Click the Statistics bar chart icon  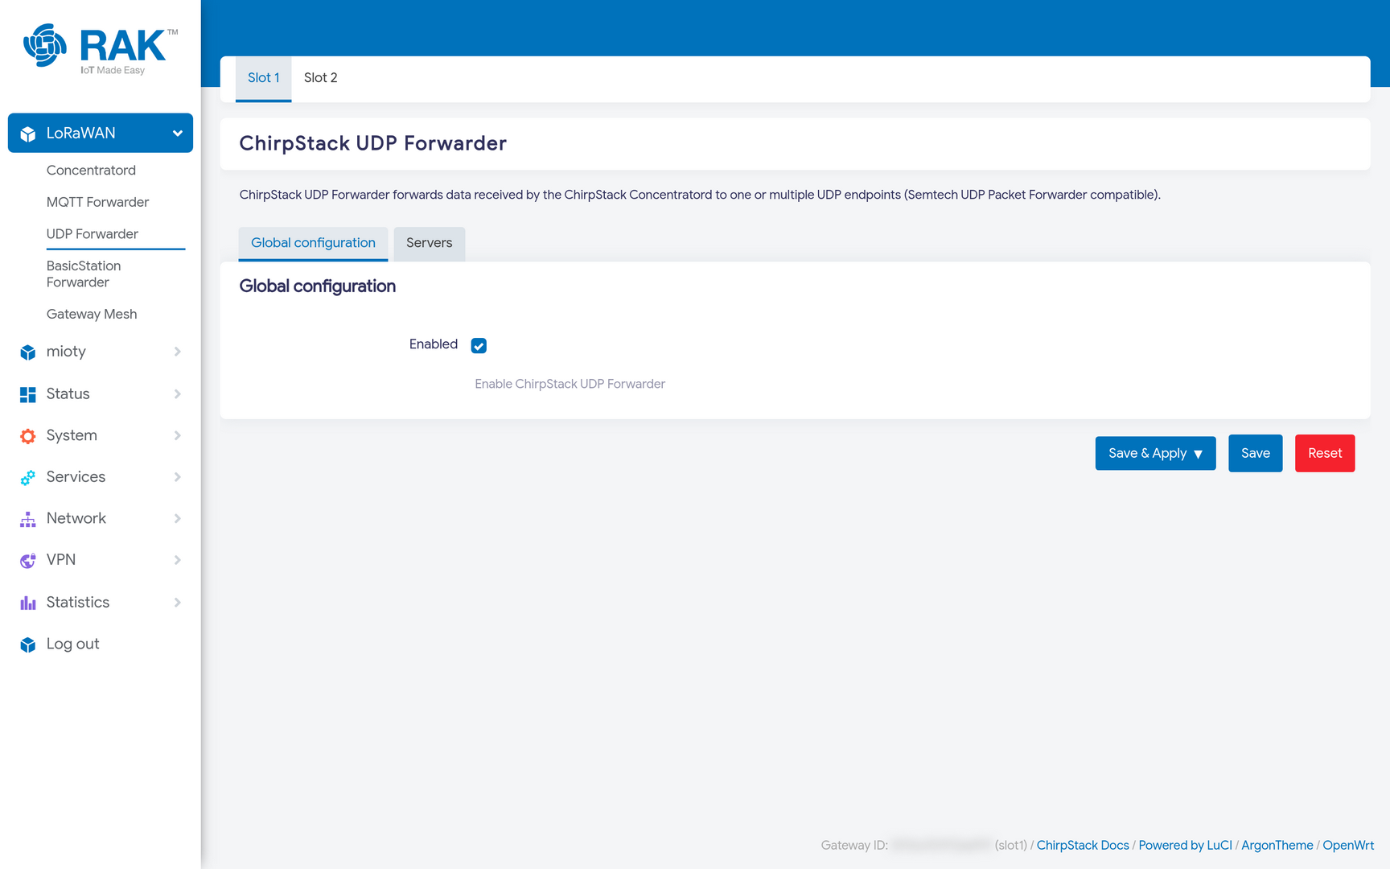point(28,603)
